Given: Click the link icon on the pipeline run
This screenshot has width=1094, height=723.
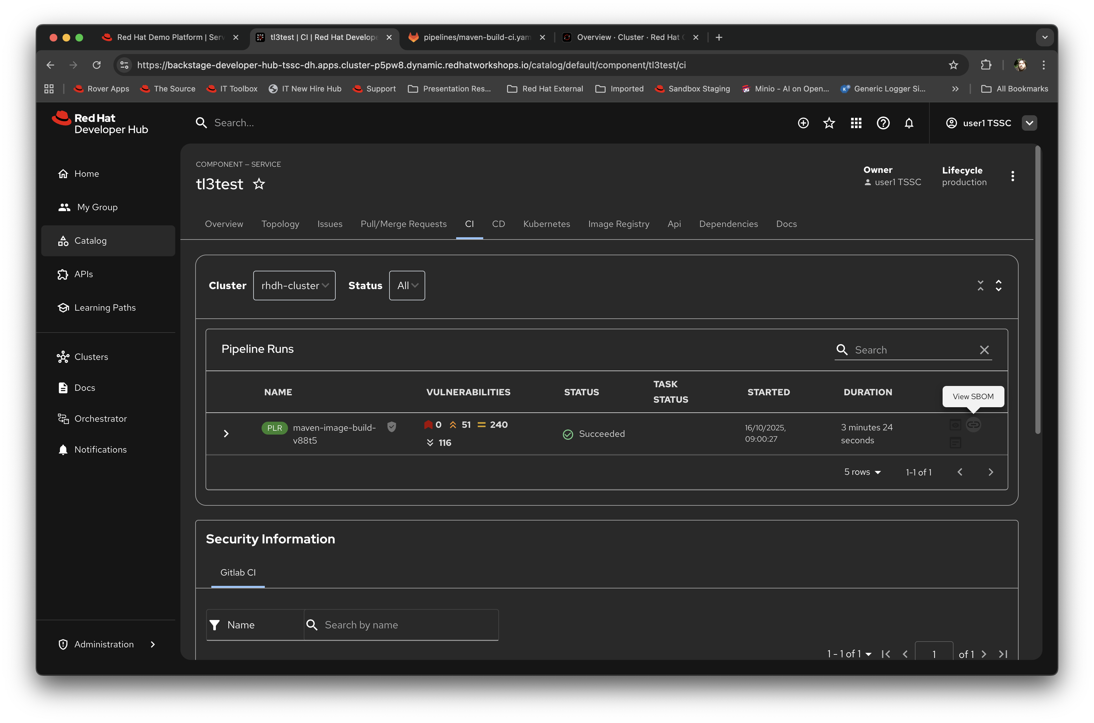Looking at the screenshot, I should (x=974, y=425).
